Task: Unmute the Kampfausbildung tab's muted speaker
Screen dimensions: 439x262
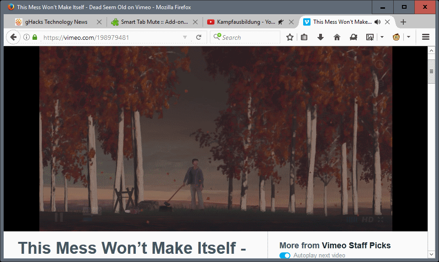Action: tap(281, 22)
